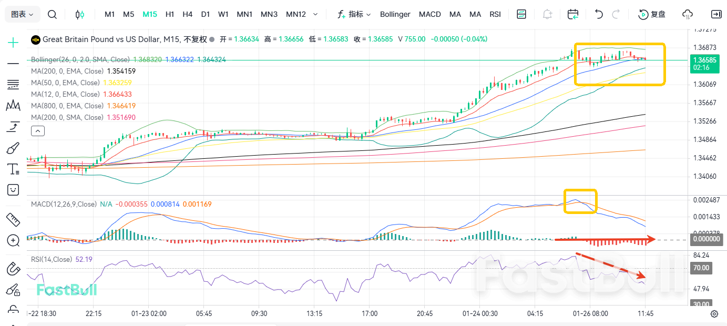Open the symbol search magnifier
The height and width of the screenshot is (326, 727).
pos(52,14)
